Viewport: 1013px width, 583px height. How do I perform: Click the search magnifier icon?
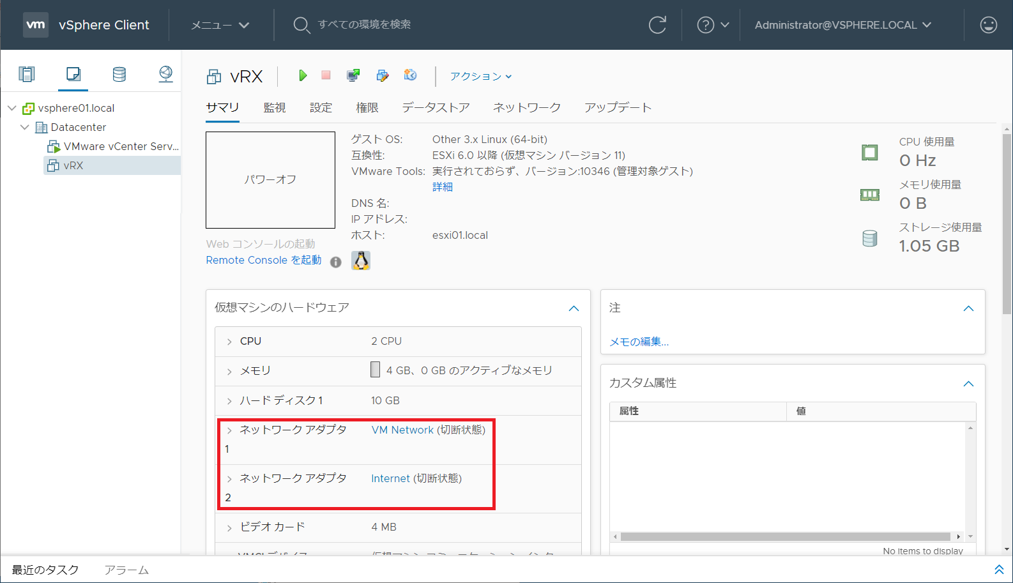pos(301,25)
